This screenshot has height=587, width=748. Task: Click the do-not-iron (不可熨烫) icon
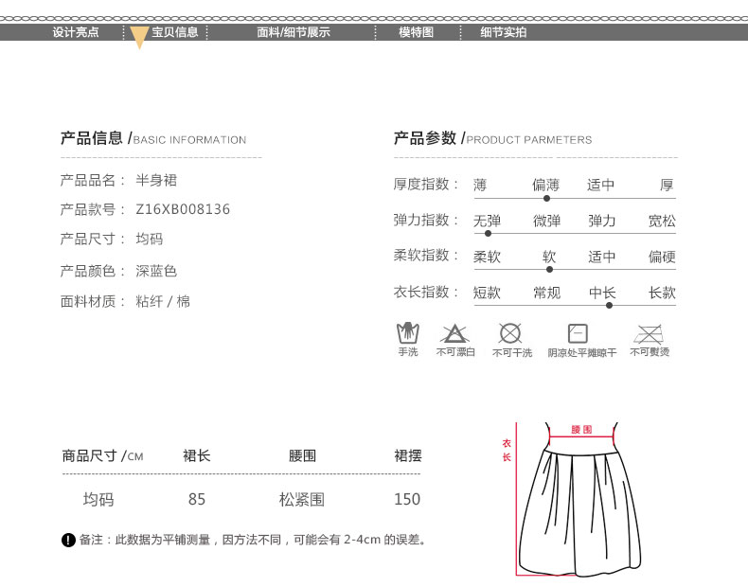tap(649, 333)
